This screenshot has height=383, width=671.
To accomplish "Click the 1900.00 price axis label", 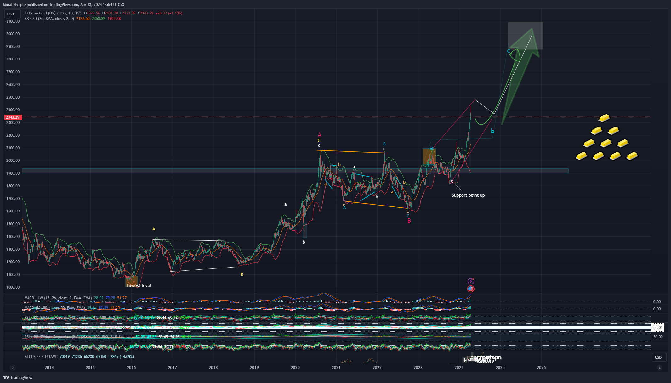I will tap(13, 173).
